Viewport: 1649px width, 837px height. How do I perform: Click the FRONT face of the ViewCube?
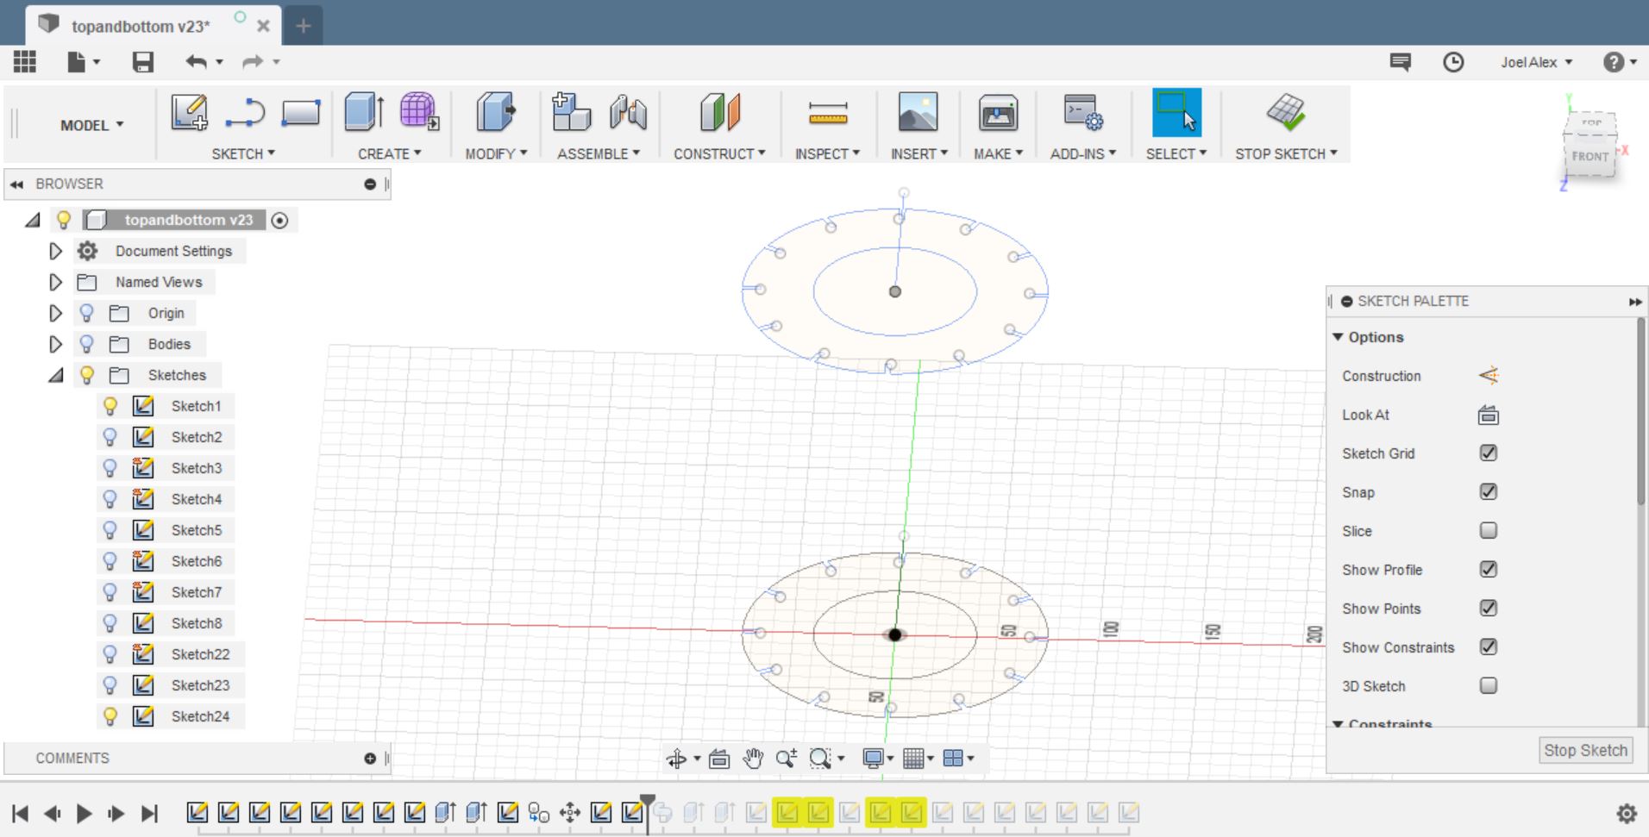pos(1589,156)
